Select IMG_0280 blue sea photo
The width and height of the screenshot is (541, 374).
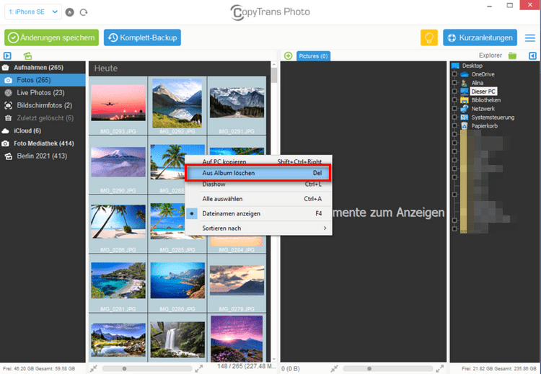[177, 280]
